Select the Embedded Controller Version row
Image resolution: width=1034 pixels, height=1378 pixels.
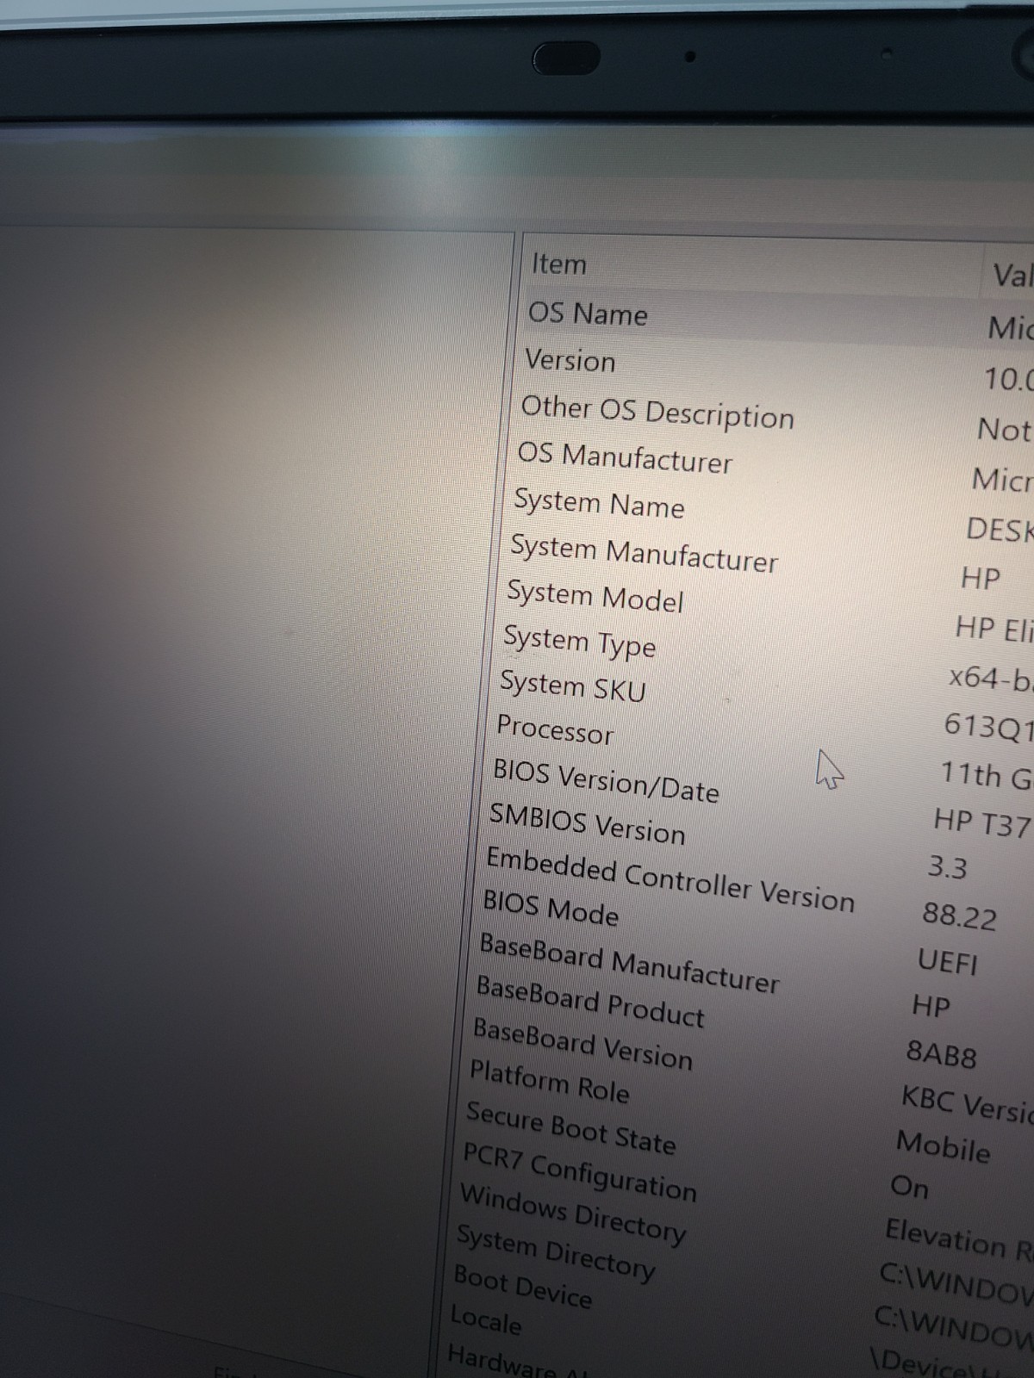pos(670,879)
